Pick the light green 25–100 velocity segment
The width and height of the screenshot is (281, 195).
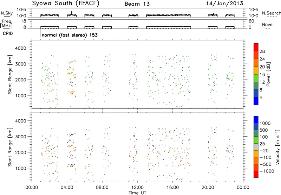click(x=256, y=140)
